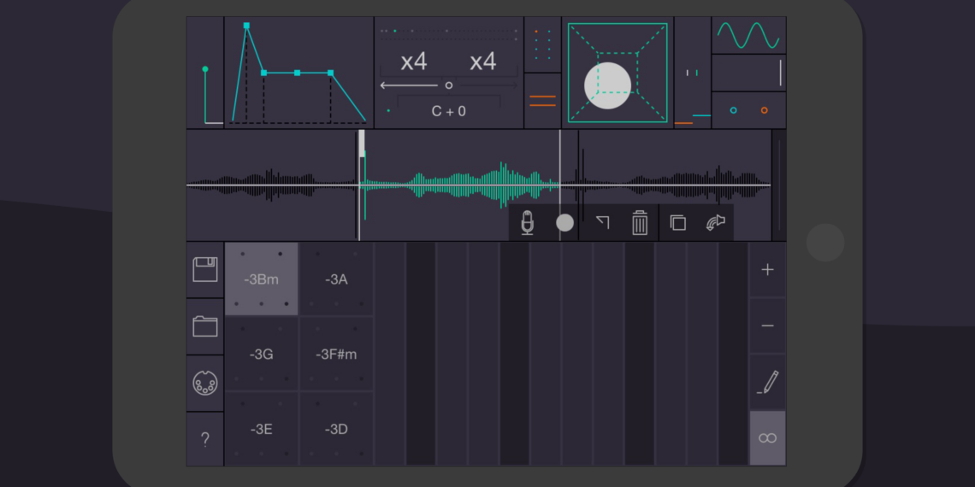Click the duplicate sample icon
Image resolution: width=975 pixels, height=487 pixels.
click(677, 223)
